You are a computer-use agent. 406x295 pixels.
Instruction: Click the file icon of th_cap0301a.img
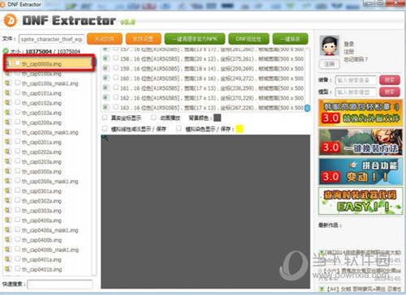pos(7,190)
